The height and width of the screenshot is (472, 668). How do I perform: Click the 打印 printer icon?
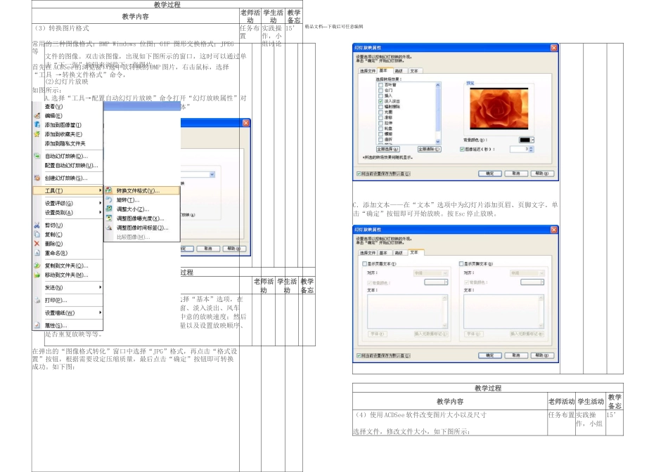37,300
